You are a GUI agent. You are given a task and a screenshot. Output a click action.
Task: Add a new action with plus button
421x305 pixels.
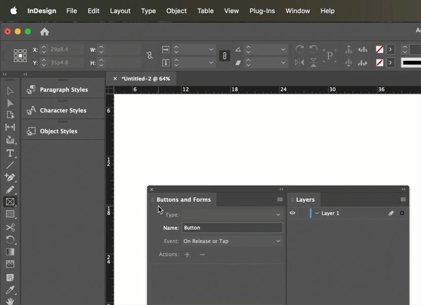[x=187, y=254]
